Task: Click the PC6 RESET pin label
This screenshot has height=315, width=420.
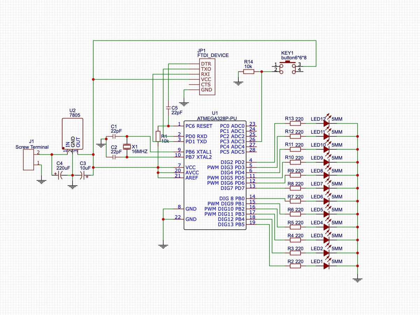Action: click(199, 126)
